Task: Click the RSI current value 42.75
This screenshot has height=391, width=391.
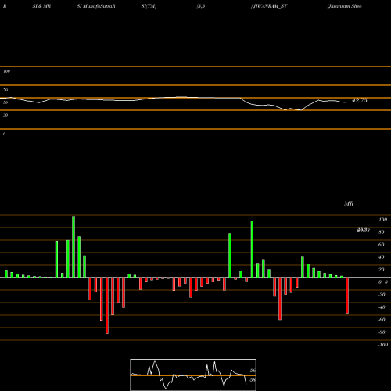Action: coord(360,100)
